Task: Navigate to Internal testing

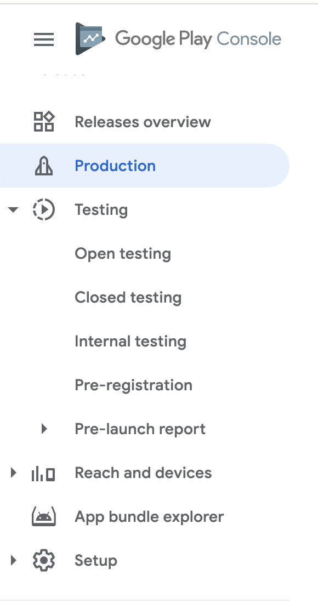Action: [x=130, y=341]
